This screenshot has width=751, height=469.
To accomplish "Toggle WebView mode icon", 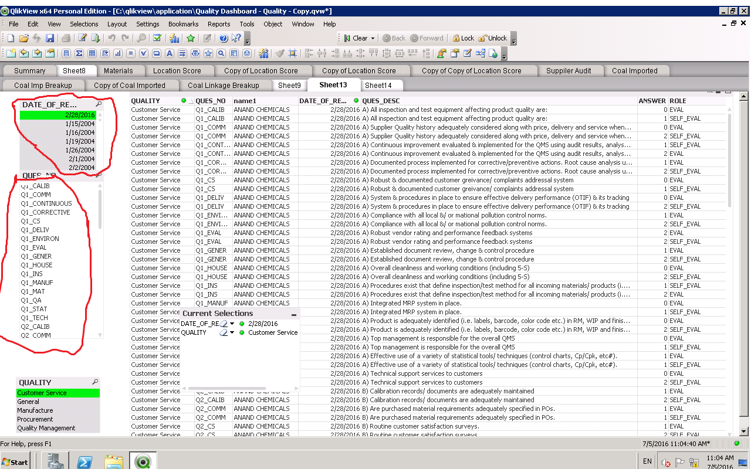I will 493,53.
